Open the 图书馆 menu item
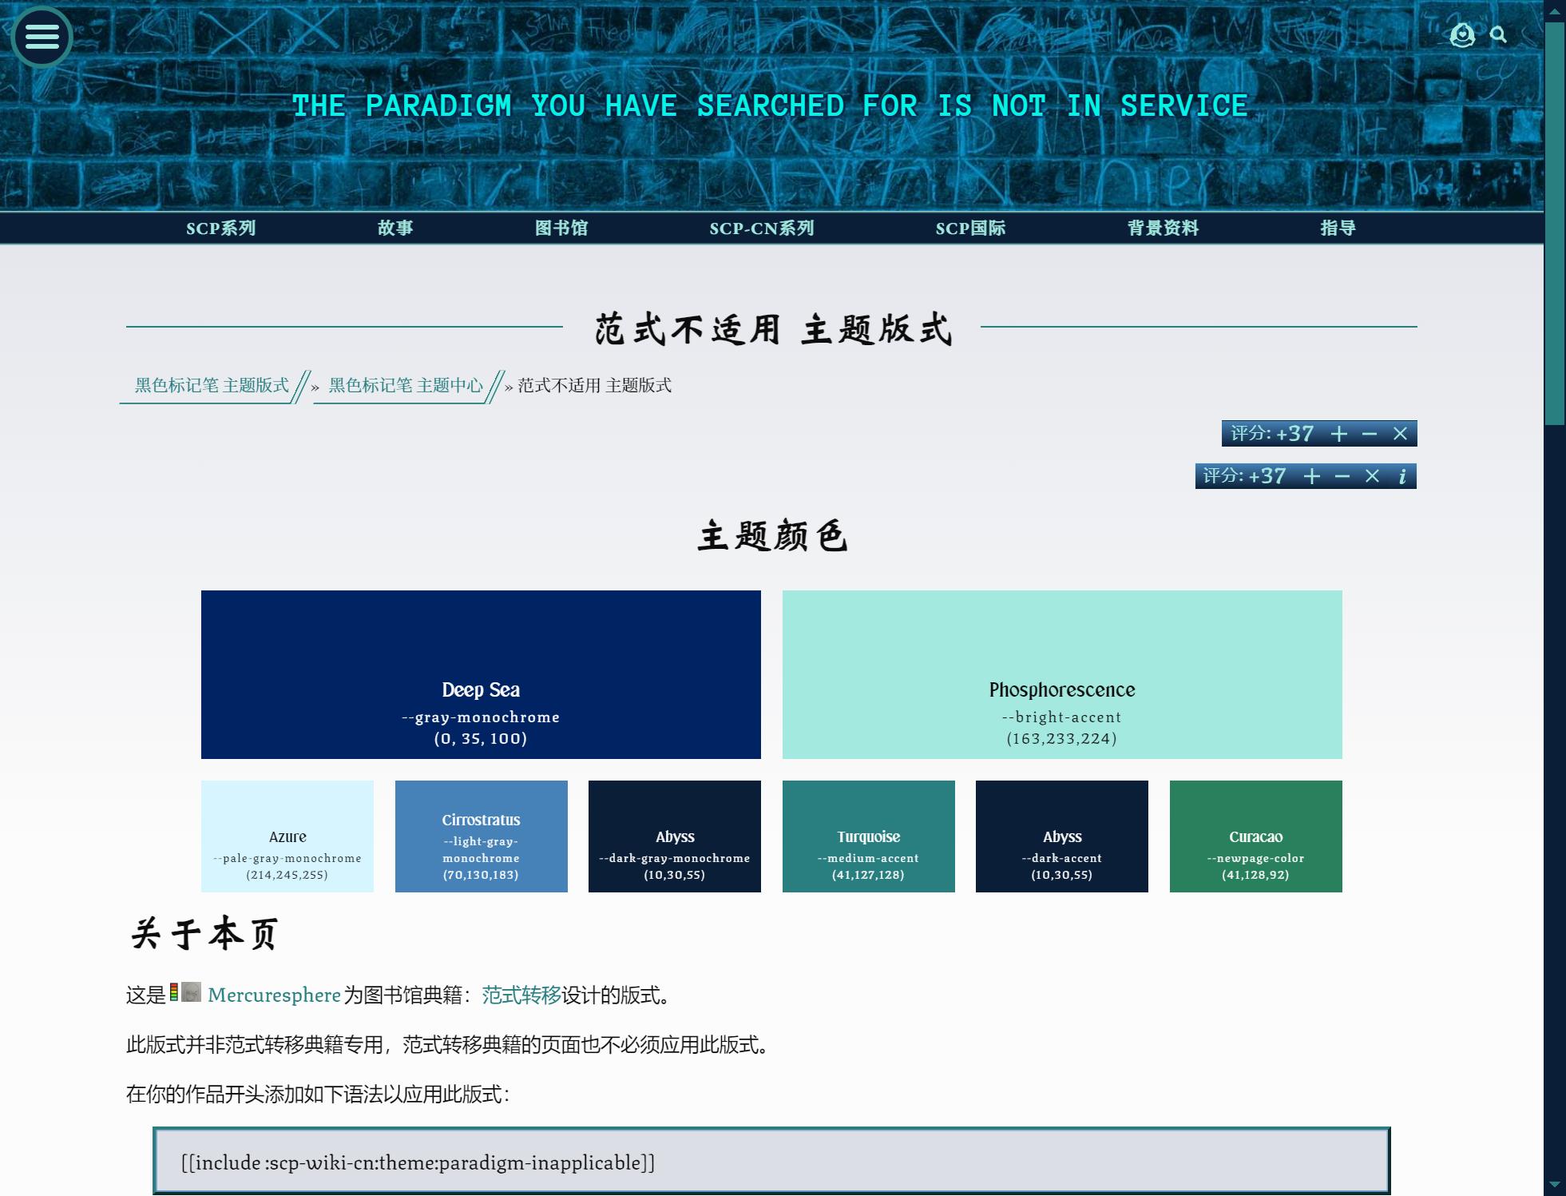The image size is (1566, 1196). [x=561, y=228]
